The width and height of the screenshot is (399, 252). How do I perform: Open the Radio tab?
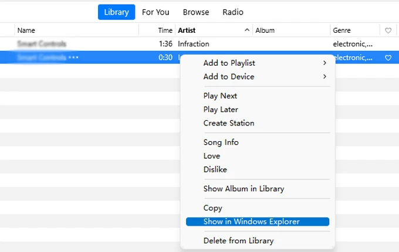[x=233, y=12]
